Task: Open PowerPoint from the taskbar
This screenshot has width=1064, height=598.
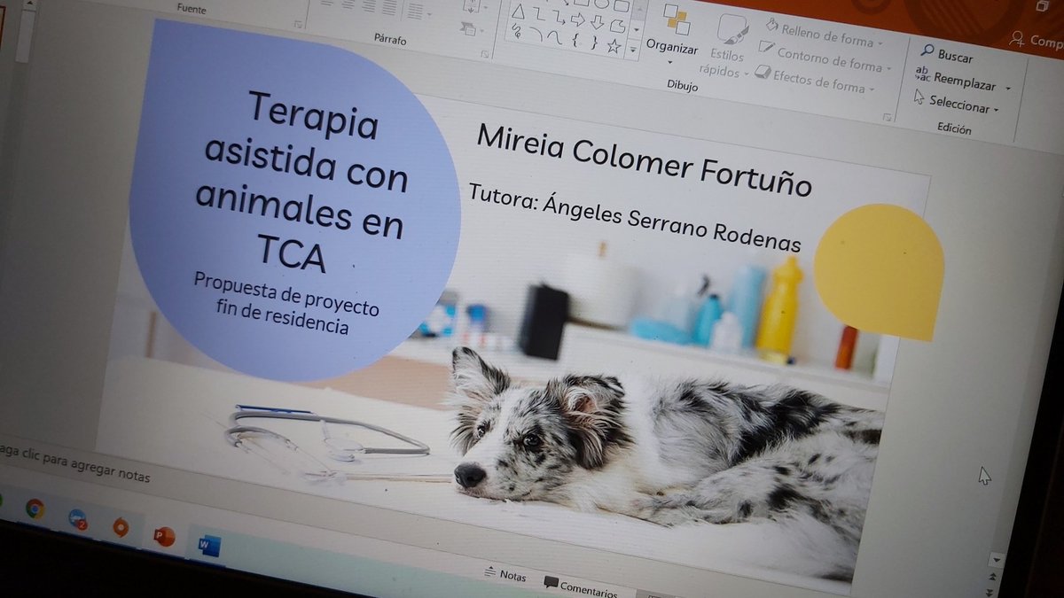Action: [x=164, y=536]
